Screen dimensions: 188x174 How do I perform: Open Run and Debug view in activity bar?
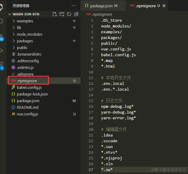coord(2,50)
